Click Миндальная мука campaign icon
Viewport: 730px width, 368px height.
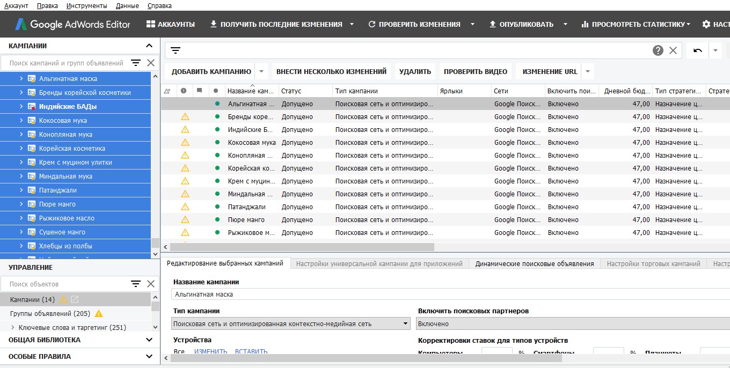click(32, 176)
